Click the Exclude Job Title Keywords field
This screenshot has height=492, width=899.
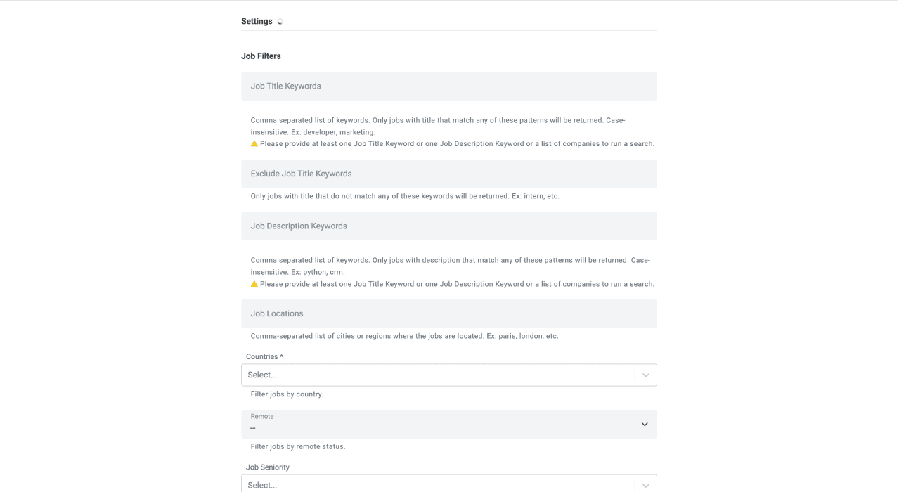pos(449,174)
